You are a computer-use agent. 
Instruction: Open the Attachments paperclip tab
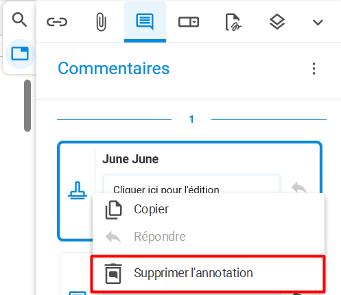tap(101, 22)
